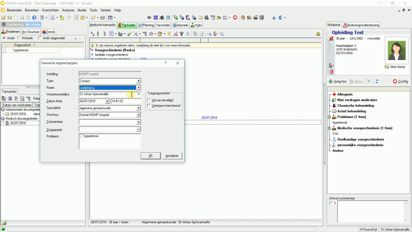
Task: Click the Voeg toe button
Action: click(x=337, y=82)
